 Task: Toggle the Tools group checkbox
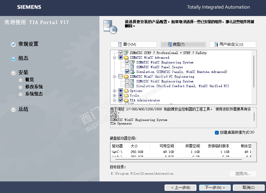coord(121,95)
